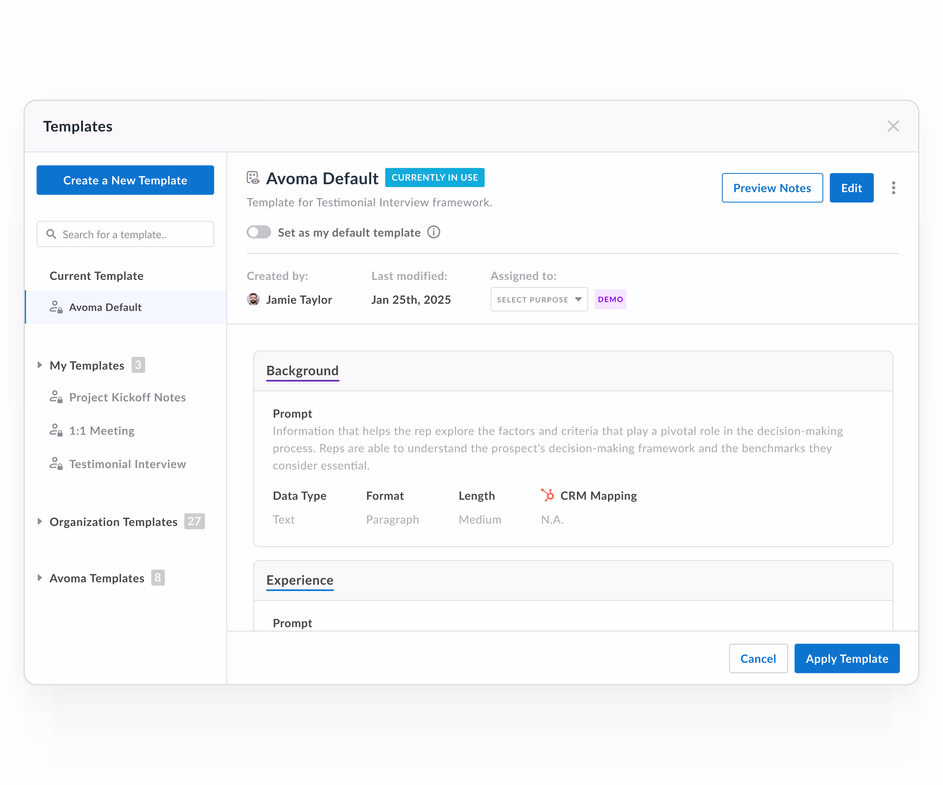943x785 pixels.
Task: Click the Assigned to label
Action: click(524, 276)
